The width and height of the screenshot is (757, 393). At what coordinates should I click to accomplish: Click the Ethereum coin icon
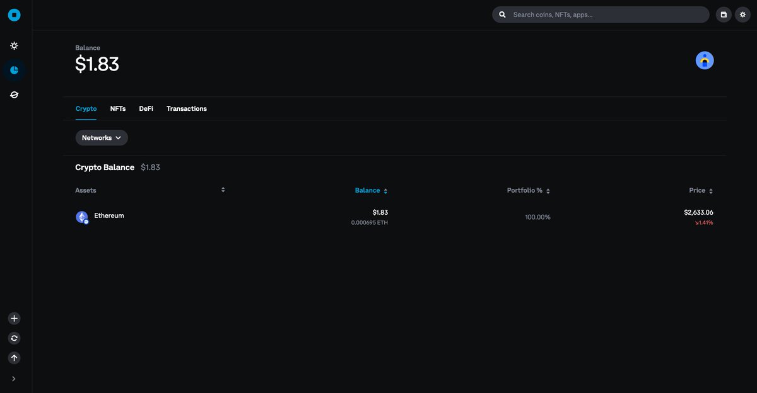[x=82, y=217]
